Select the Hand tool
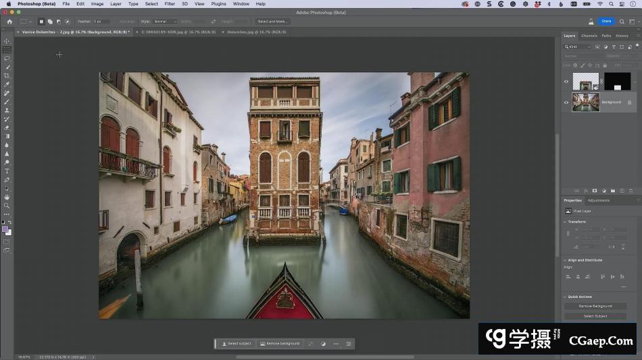642x360 pixels. (7, 197)
